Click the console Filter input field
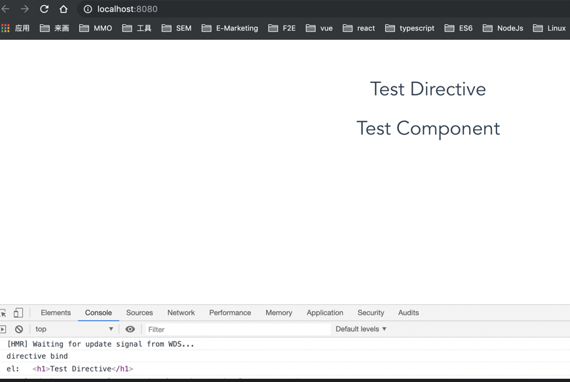570x382 pixels. pos(238,330)
